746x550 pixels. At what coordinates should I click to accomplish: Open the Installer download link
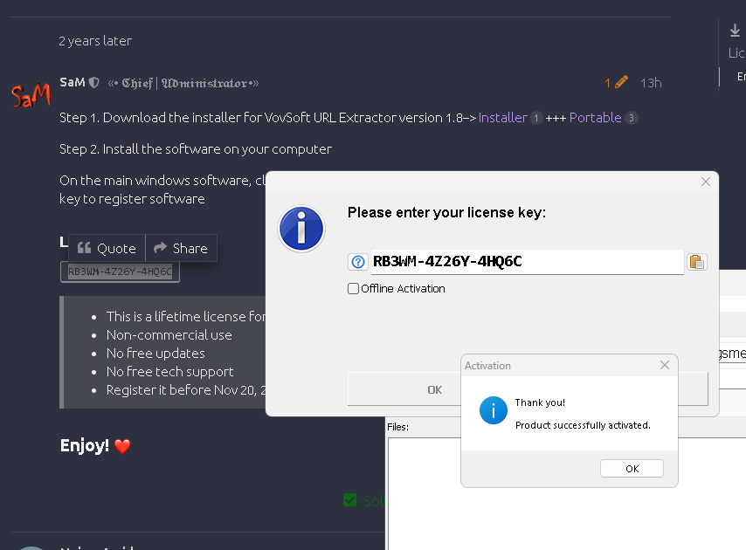(502, 118)
